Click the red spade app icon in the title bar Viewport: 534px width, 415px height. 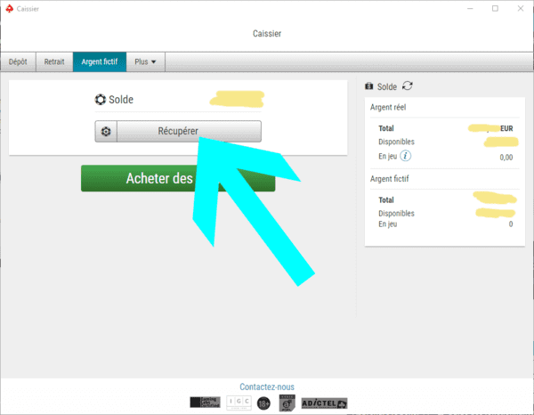10,9
